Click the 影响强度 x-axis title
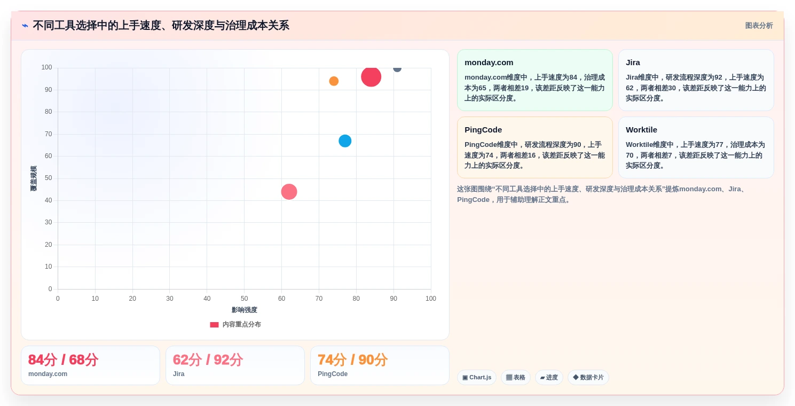Image resolution: width=795 pixels, height=406 pixels. 245,310
